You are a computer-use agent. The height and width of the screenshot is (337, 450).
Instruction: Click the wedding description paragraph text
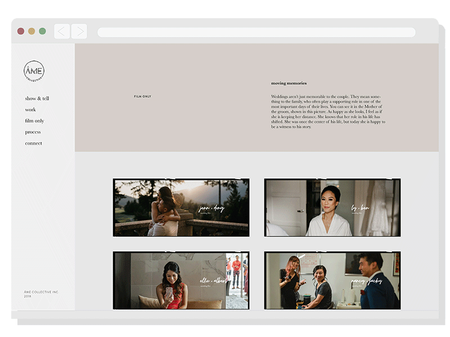tap(327, 112)
